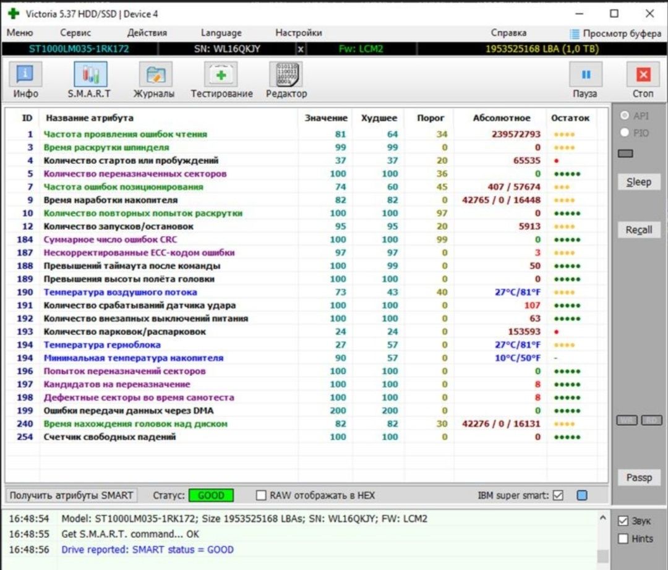Open the Language menu
This screenshot has height=570, width=668.
[x=221, y=33]
